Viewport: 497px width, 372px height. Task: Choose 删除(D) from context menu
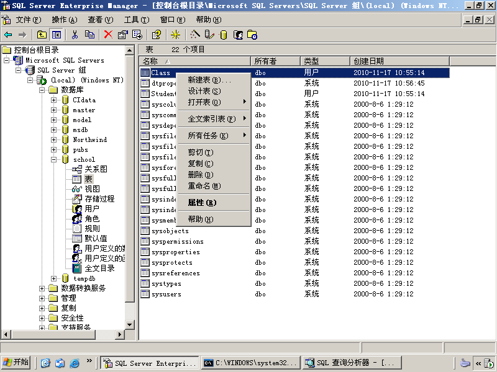tap(214, 175)
